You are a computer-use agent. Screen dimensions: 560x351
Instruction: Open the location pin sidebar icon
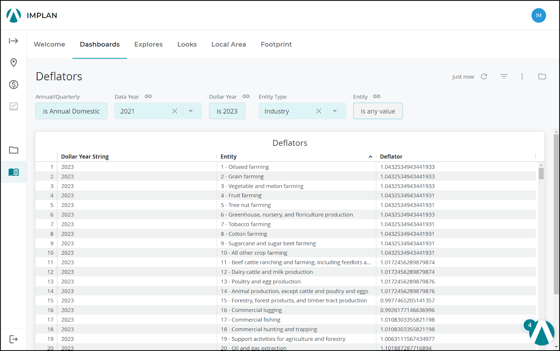(x=14, y=63)
